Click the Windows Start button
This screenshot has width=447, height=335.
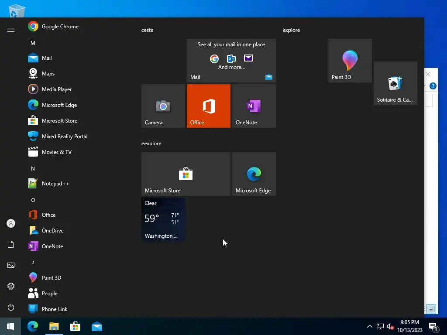10,326
